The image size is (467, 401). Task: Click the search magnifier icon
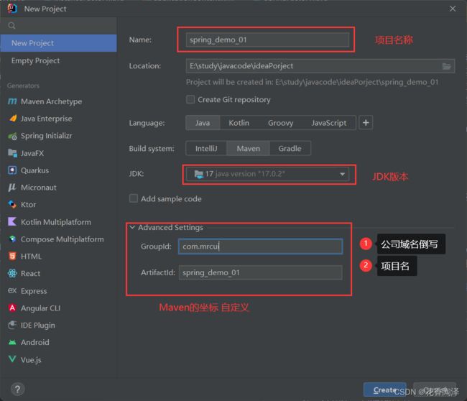click(x=12, y=26)
